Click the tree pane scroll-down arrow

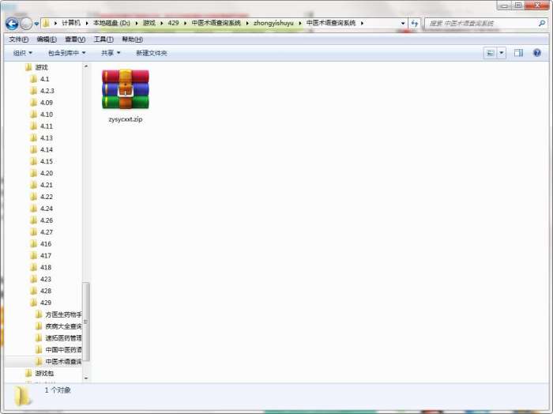85,378
